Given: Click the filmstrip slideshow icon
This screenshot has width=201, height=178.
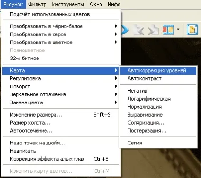Looking at the screenshot, I should point(168,30).
